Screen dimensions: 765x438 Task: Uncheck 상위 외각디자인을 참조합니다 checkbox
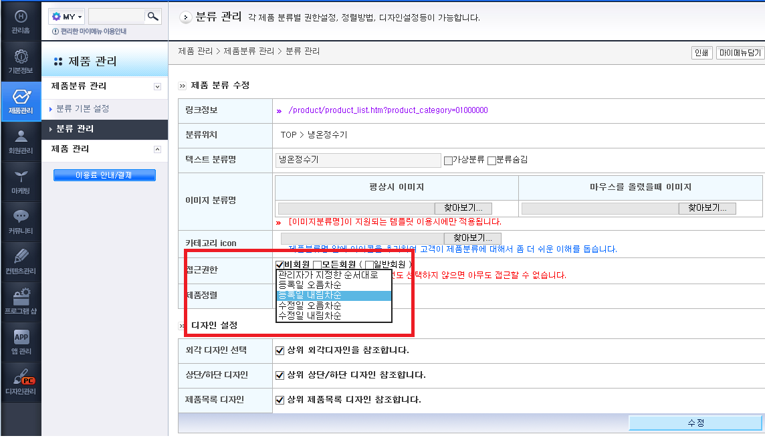[x=280, y=350]
